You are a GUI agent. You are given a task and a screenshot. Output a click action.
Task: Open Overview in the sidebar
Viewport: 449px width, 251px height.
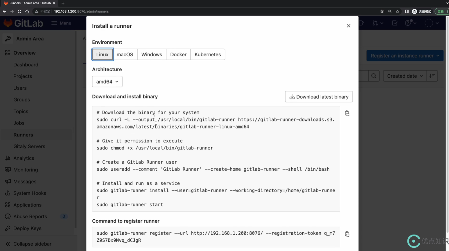point(24,53)
